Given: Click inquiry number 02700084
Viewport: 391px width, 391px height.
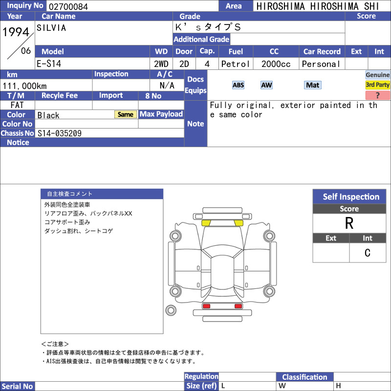Looking at the screenshot, I should pos(68,6).
